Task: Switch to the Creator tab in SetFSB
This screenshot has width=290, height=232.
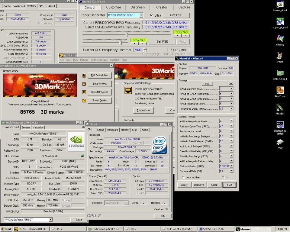Action: tap(161, 7)
